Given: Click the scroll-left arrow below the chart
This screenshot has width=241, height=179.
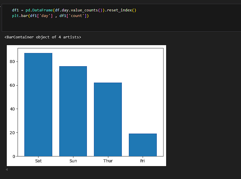Looking at the screenshot, I should [x=7, y=169].
